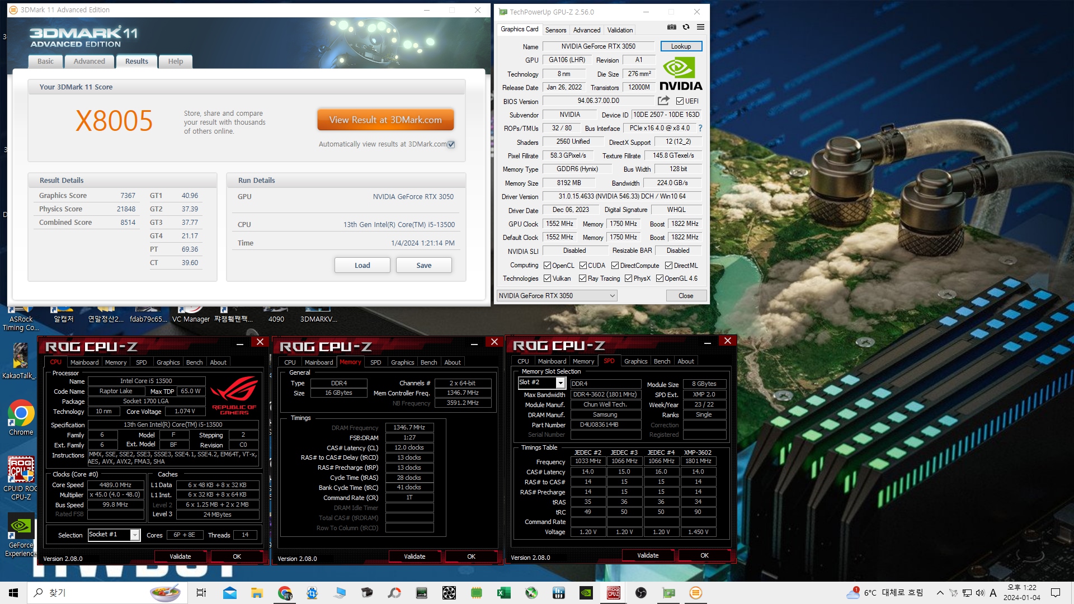1074x604 pixels.
Task: Open the GPU-Z hamburger menu
Action: (700, 27)
